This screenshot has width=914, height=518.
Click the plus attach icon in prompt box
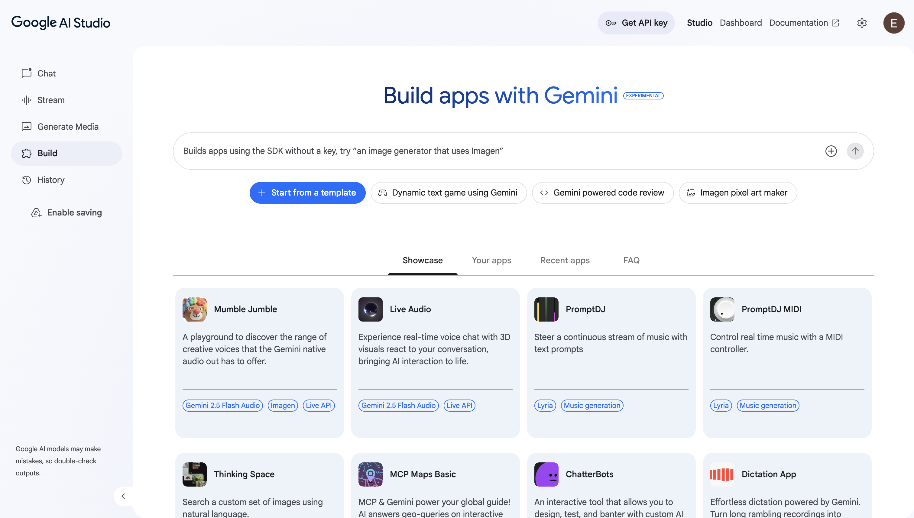coord(831,151)
